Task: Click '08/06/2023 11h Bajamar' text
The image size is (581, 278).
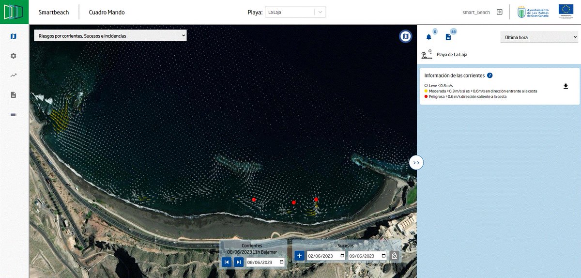Action: coord(252,252)
